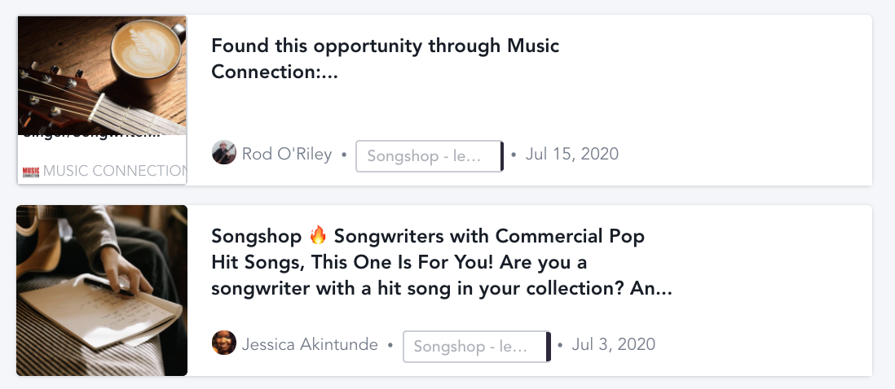Click Jessica Akintunde's profile avatar

click(224, 343)
